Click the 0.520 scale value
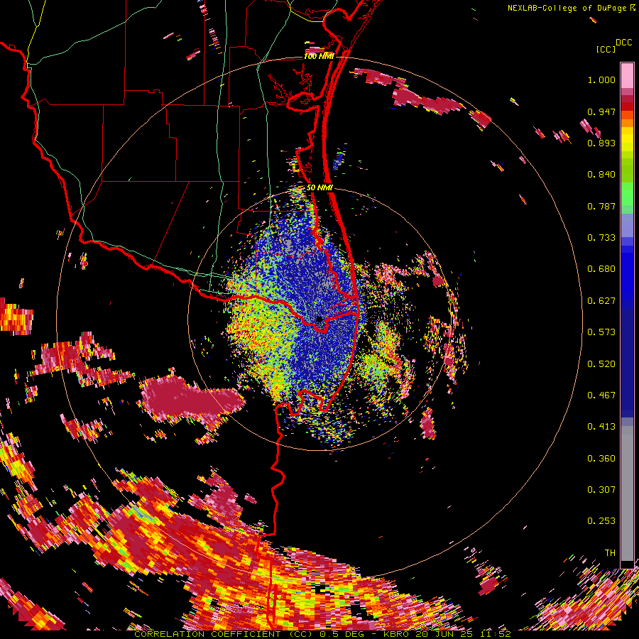The height and width of the screenshot is (639, 639). tap(601, 364)
